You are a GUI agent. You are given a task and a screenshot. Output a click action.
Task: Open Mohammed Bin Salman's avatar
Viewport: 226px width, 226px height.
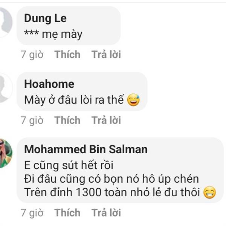point(6,153)
